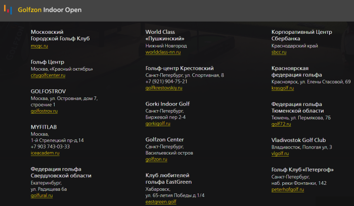
Task: Open golfkrestovskiy.ru link
Action: [164, 88]
